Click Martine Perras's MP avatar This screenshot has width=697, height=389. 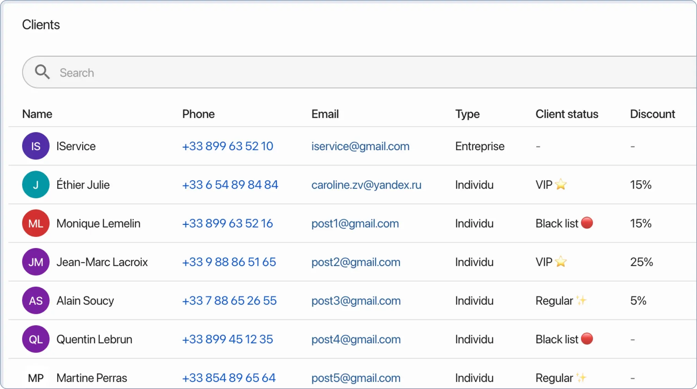coord(35,377)
